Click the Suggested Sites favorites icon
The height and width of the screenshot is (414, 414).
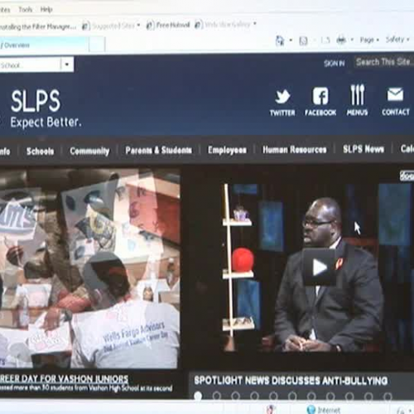[86, 26]
